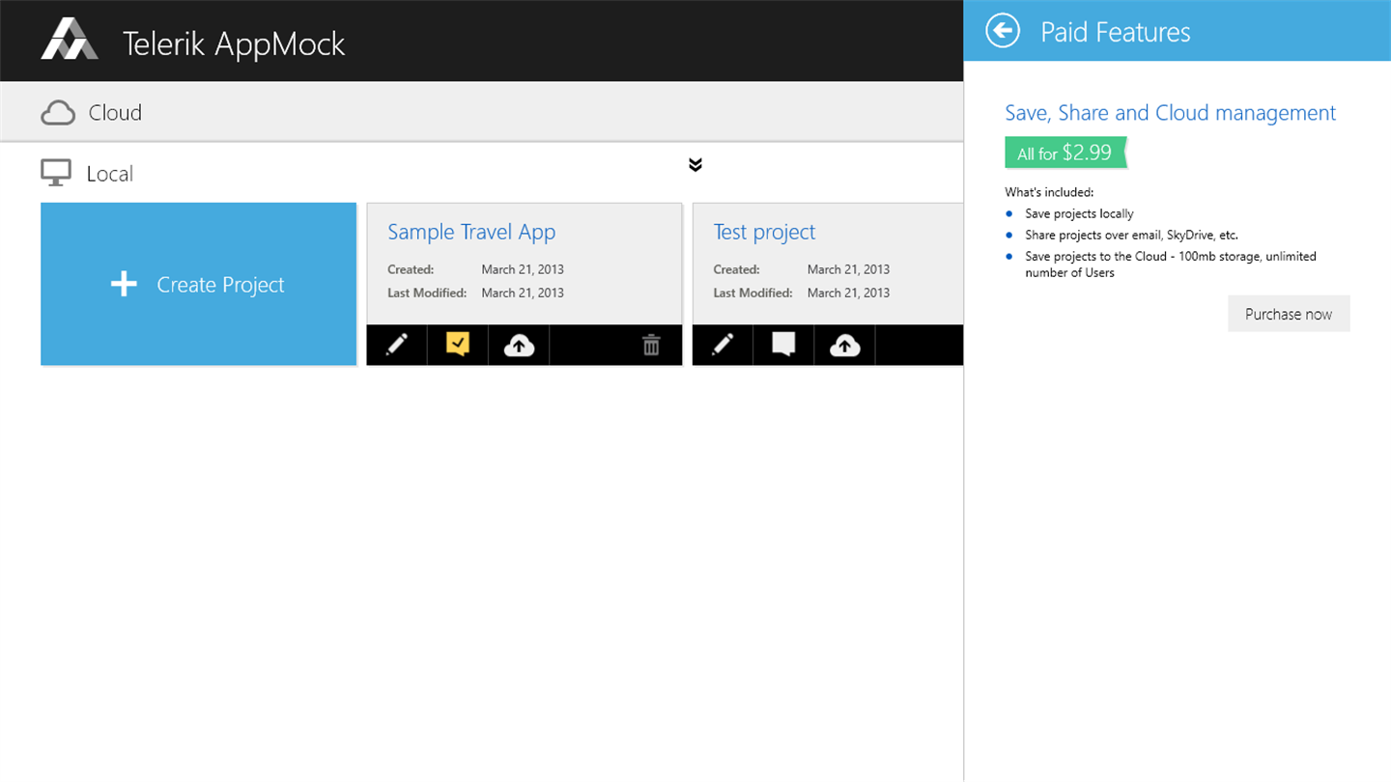This screenshot has height=782, width=1391.
Task: Click the Paid Features panel title
Action: tap(1115, 32)
